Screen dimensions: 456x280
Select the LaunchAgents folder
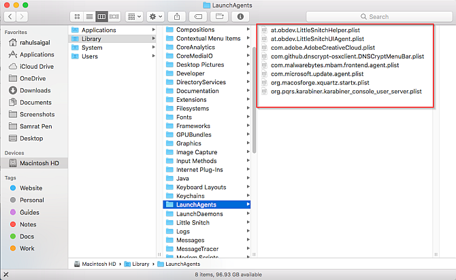(x=207, y=205)
